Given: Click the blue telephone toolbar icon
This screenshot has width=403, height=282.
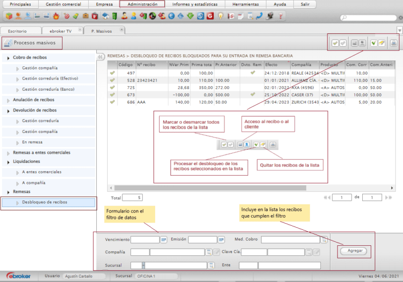Looking at the screenshot, I should coord(259,16).
